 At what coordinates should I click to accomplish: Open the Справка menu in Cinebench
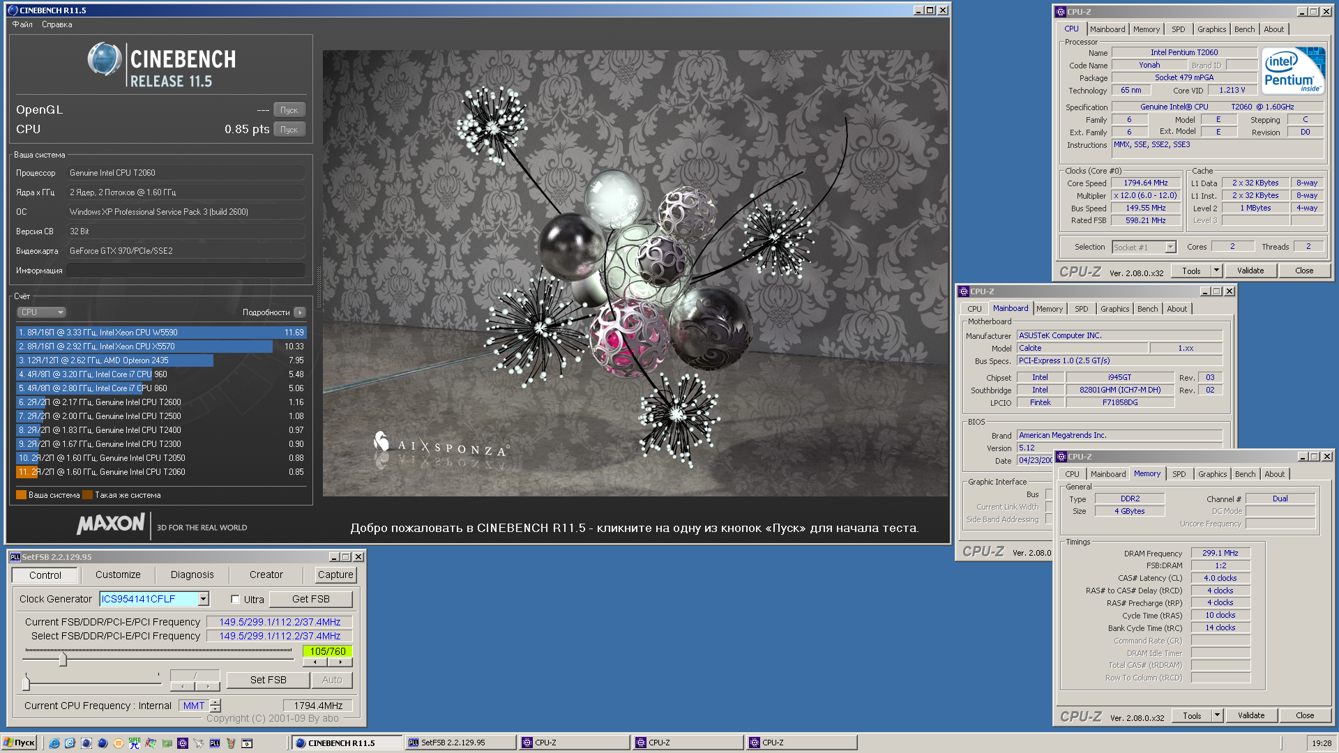click(x=56, y=24)
